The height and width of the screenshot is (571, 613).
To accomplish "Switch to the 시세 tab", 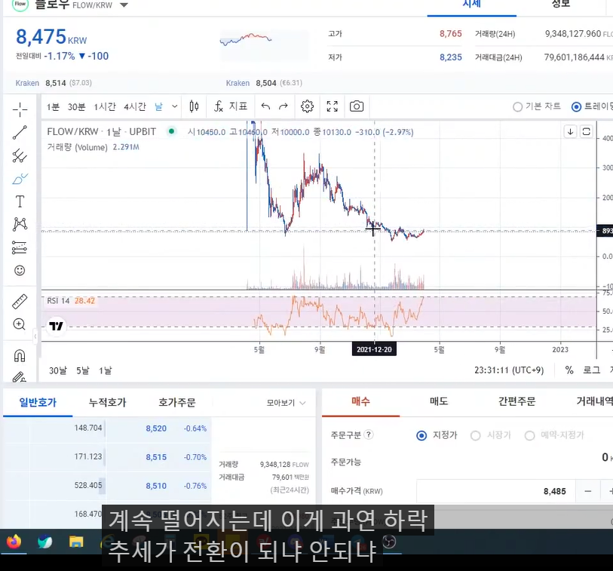I will (471, 4).
